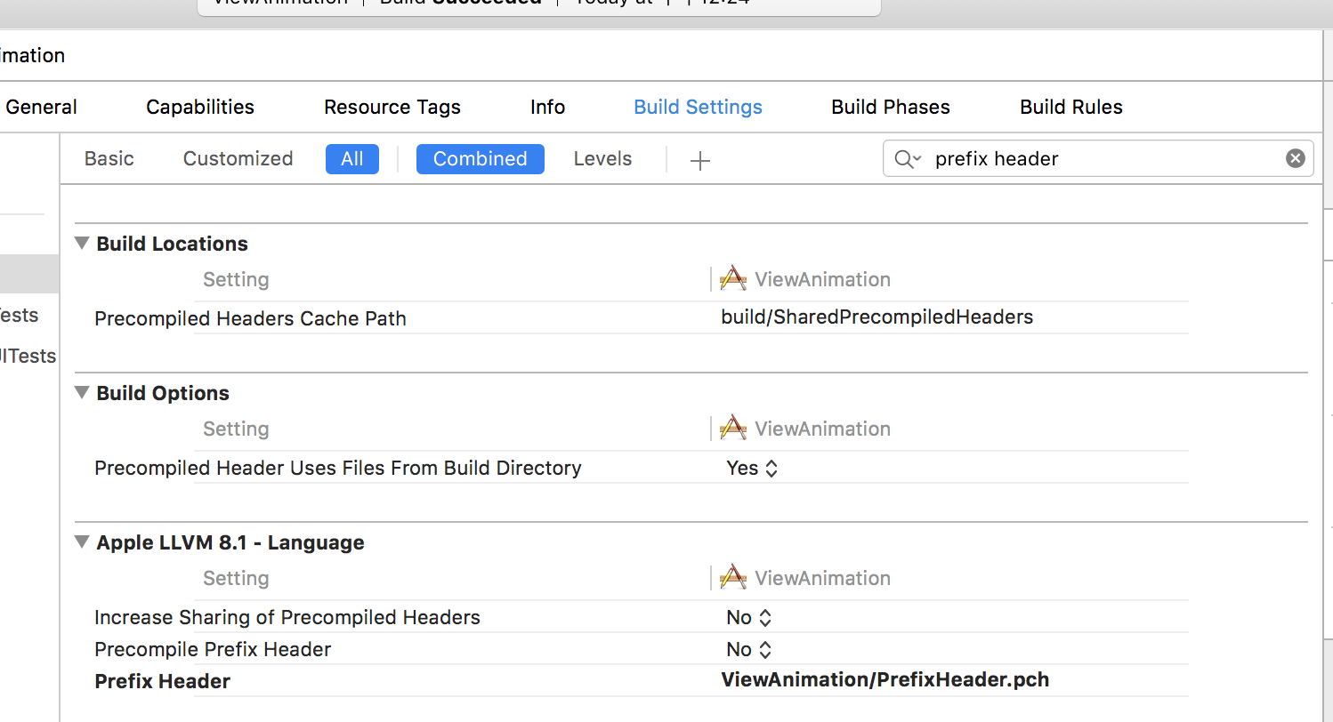Show Customized build settings only
This screenshot has height=722, width=1333.
click(238, 158)
